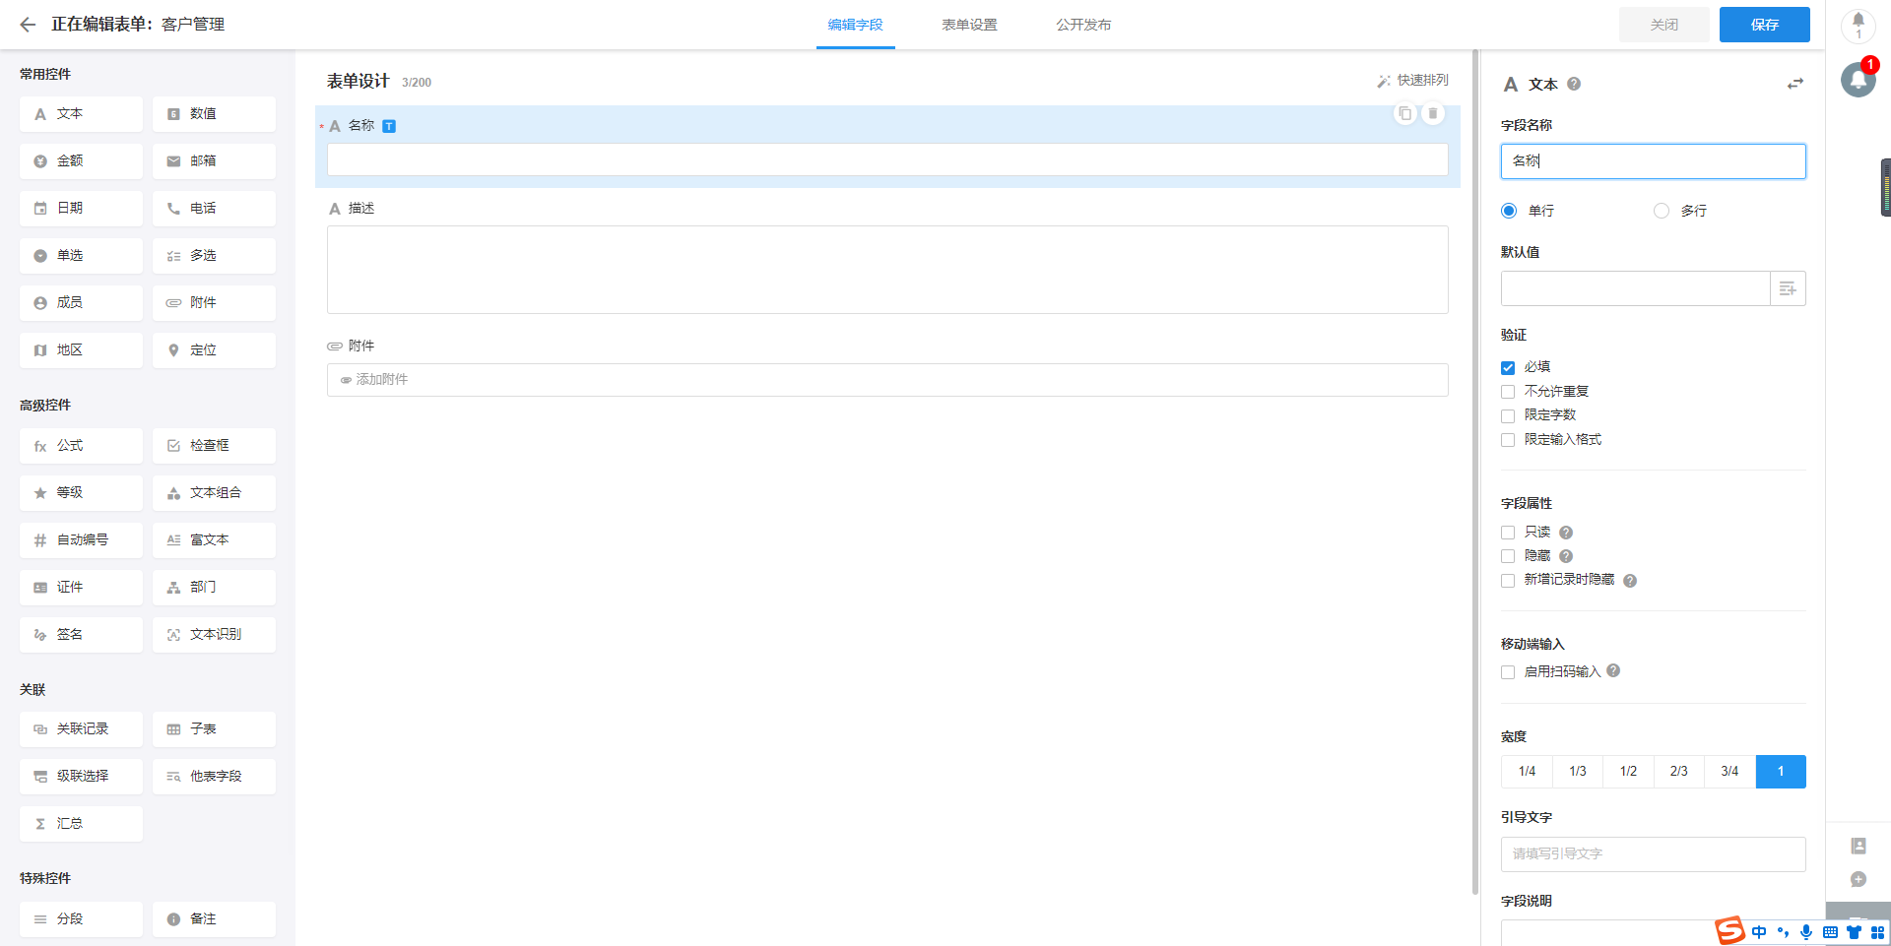Add a 汇总 summary control
The height and width of the screenshot is (946, 1891).
(81, 824)
